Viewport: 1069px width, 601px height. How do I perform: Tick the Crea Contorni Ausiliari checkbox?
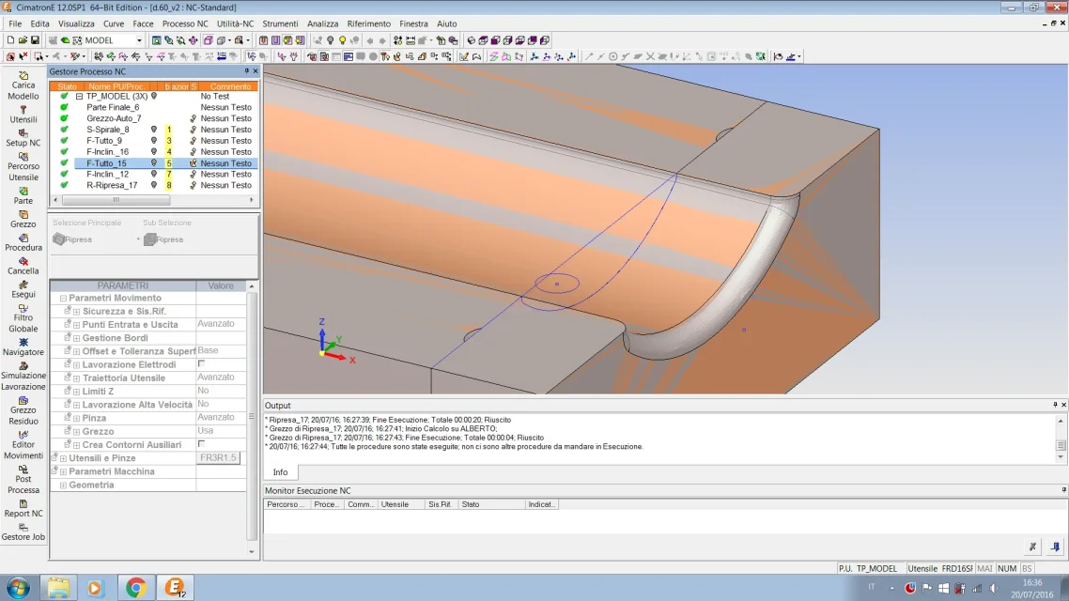pos(201,443)
